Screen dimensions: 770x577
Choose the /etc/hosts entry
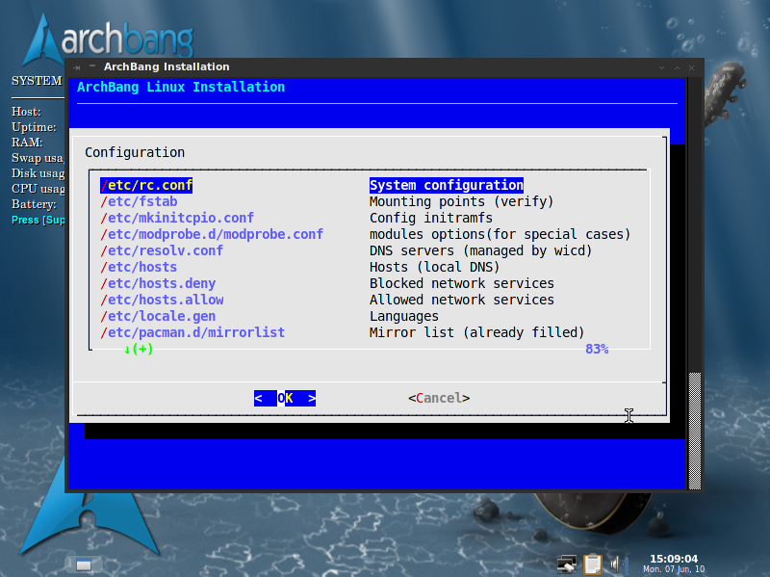pyautogui.click(x=139, y=267)
